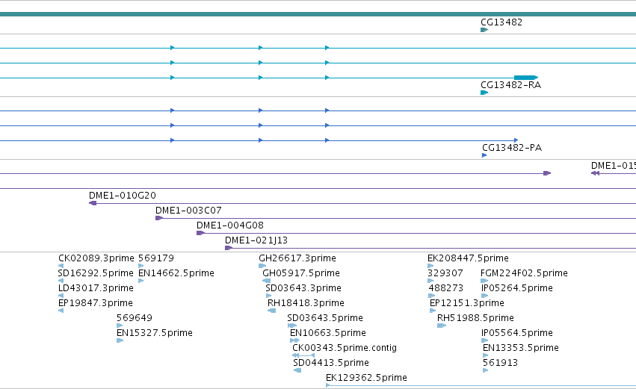Click the dark teal chromosome overview bar
Viewport: 636px width, 389px height.
pyautogui.click(x=318, y=14)
